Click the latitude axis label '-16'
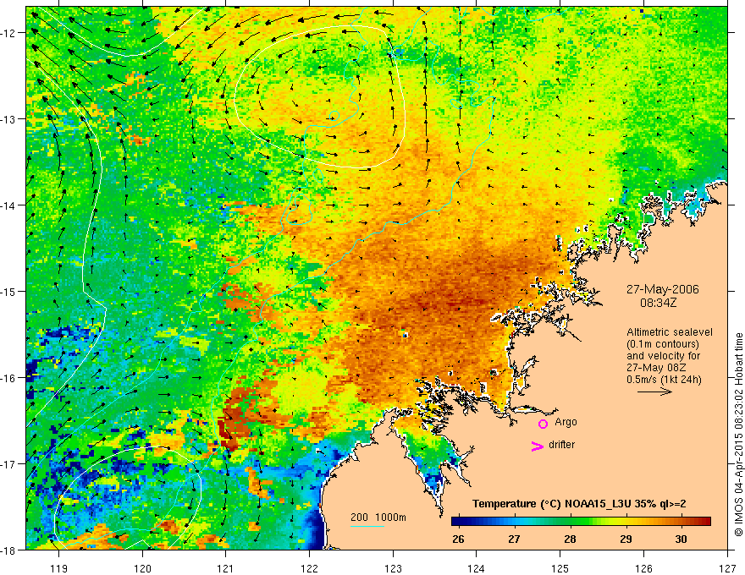This screenshot has width=745, height=575. click(8, 378)
